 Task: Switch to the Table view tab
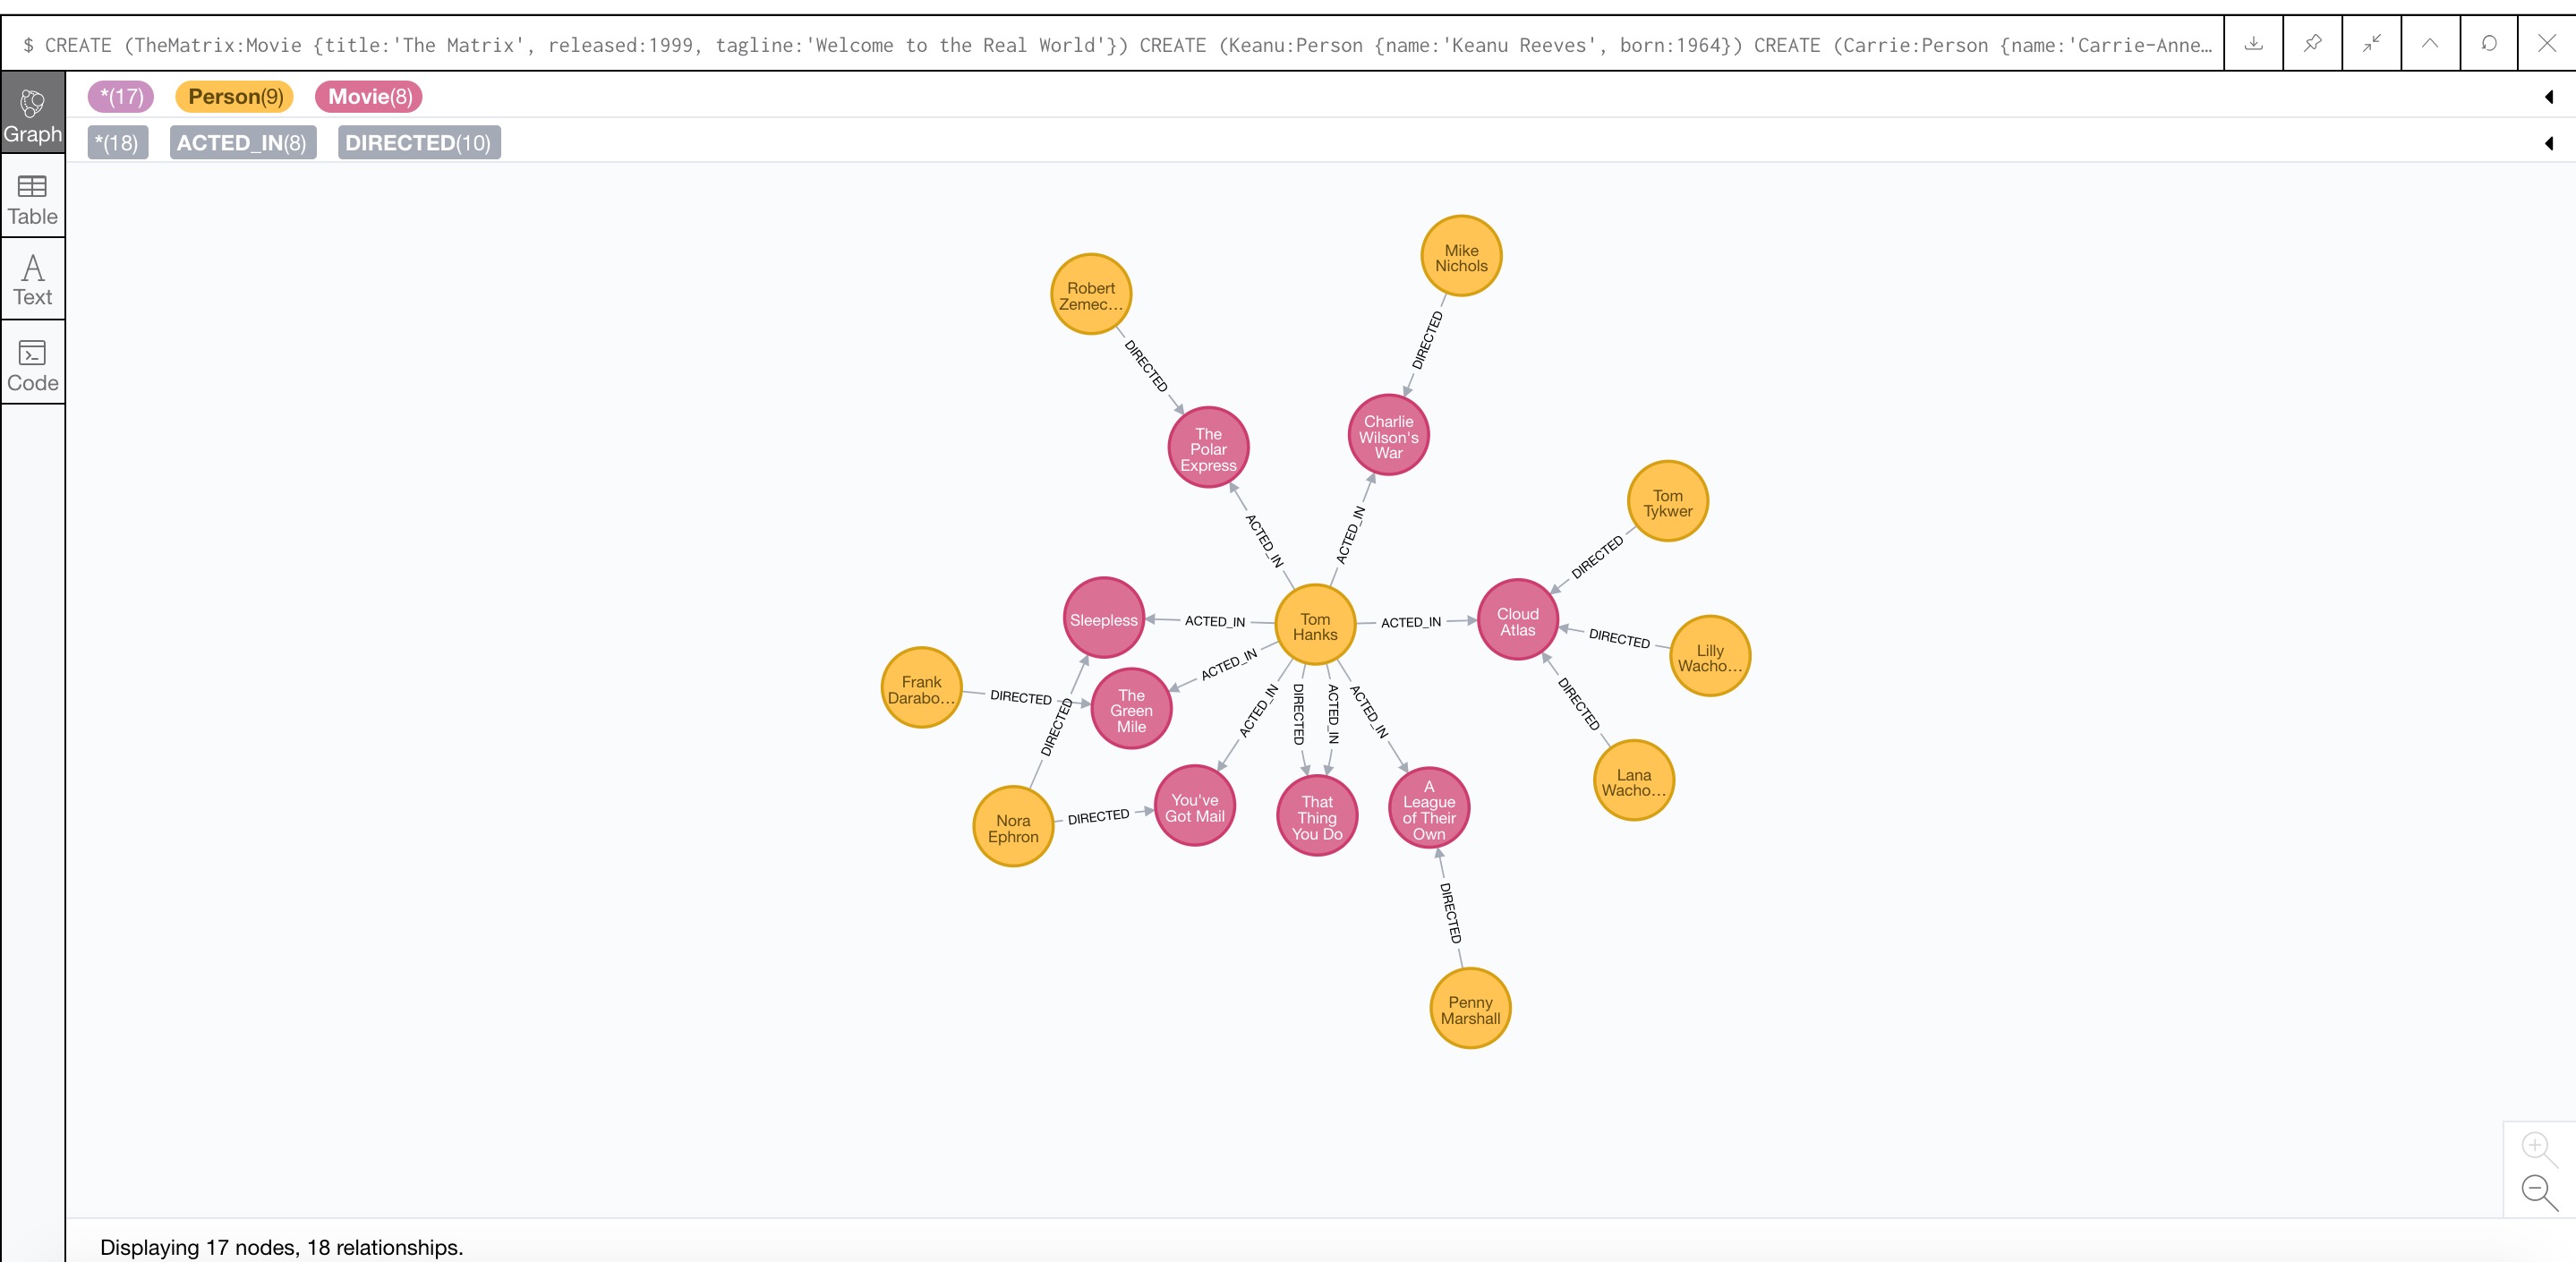31,197
